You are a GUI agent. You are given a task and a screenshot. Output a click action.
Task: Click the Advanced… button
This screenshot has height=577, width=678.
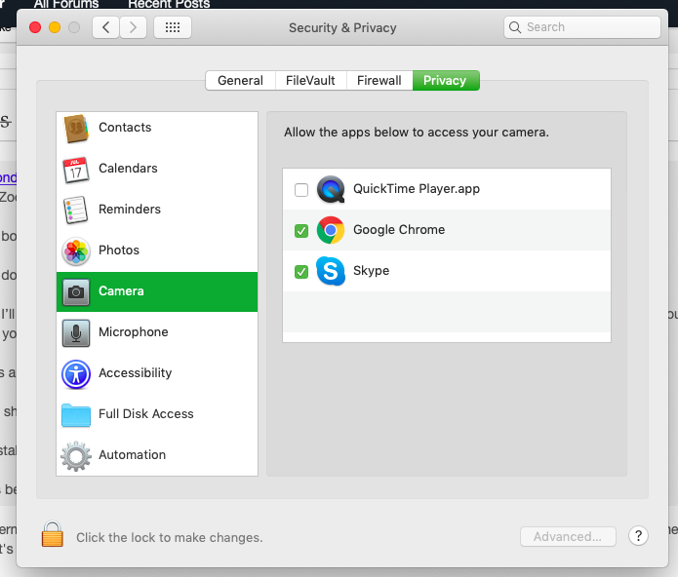click(568, 537)
